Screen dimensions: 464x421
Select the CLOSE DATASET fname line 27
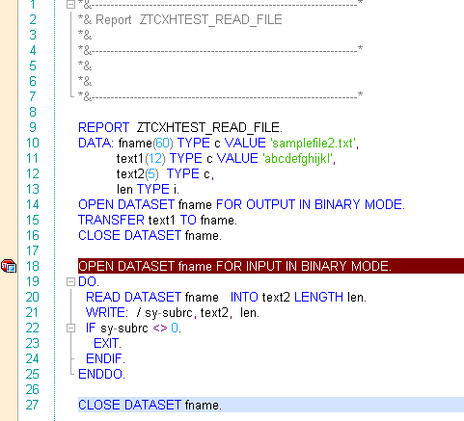pyautogui.click(x=271, y=405)
